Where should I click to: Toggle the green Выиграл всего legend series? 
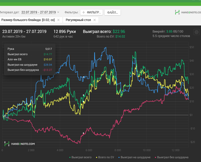coord(81,157)
